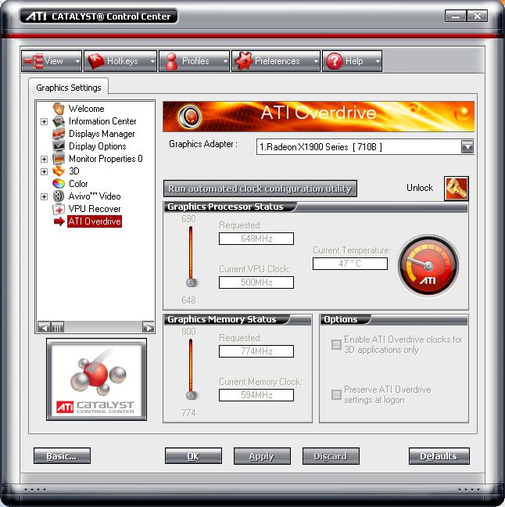Click the Help question mark icon
The height and width of the screenshot is (507, 505).
[x=335, y=61]
